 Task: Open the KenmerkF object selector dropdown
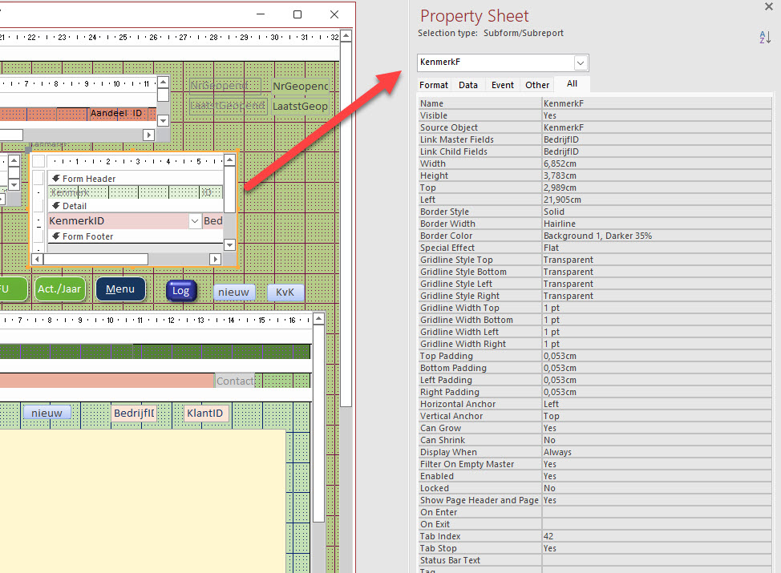point(582,62)
